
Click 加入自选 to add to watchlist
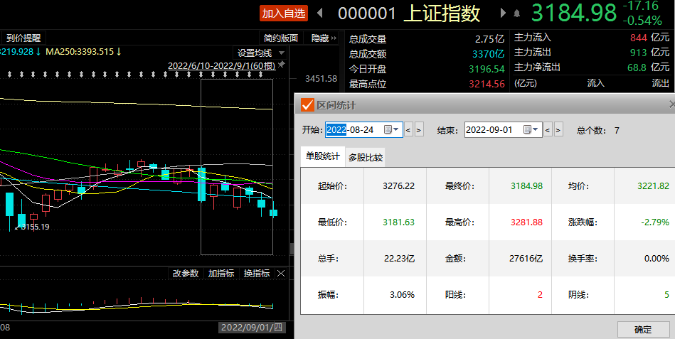coord(283,14)
